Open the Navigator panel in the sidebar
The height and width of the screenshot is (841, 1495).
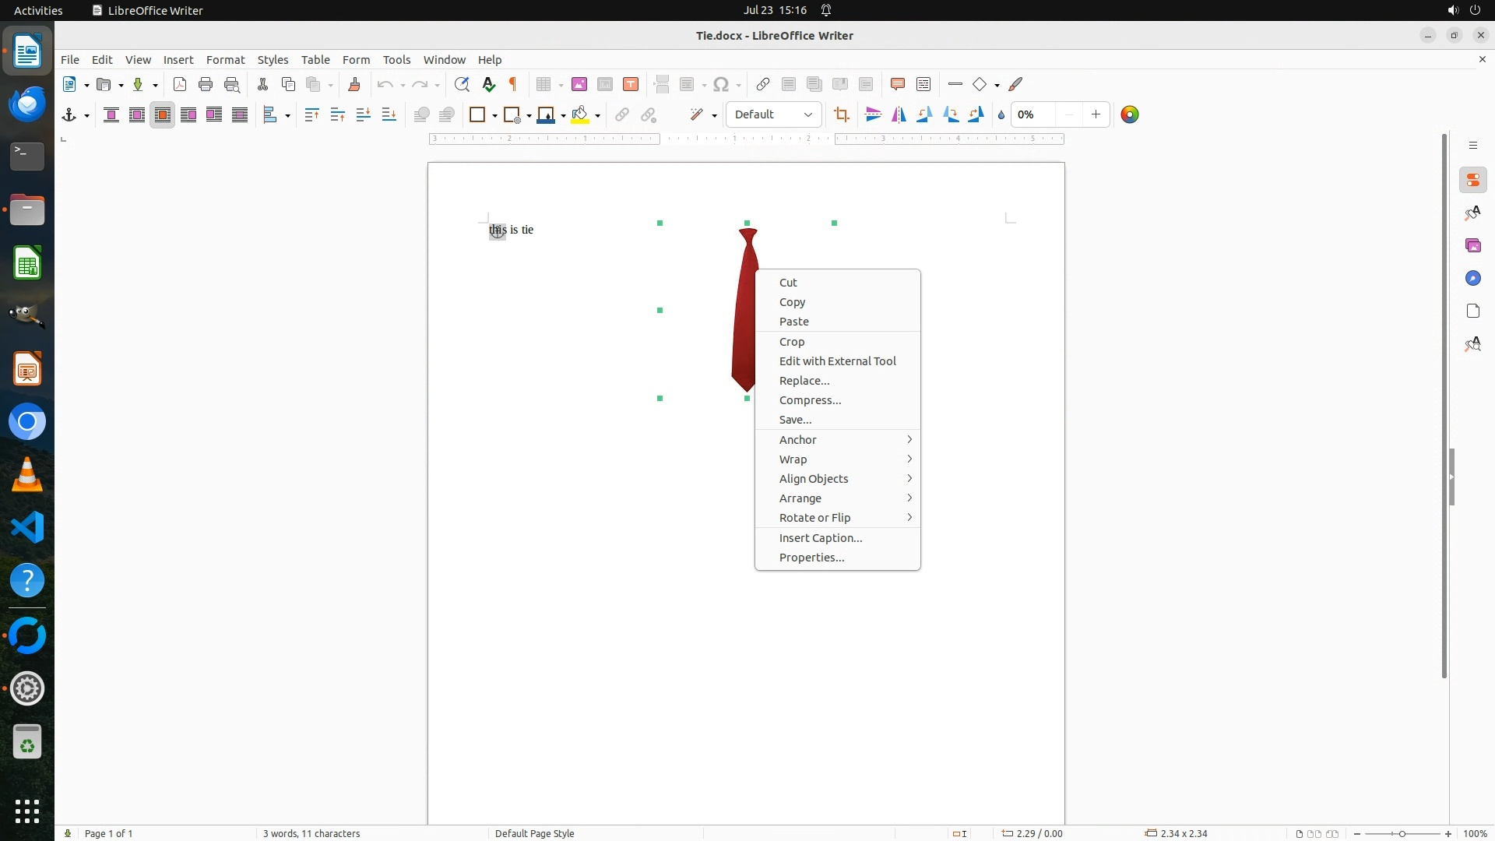coord(1473,279)
